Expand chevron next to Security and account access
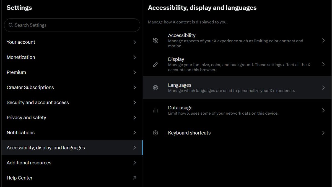Screen dimensions: 332x187 tap(134, 102)
